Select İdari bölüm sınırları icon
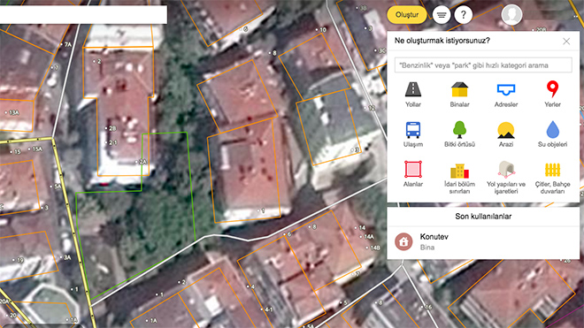Image resolution: width=584 pixels, height=328 pixels. point(459,171)
